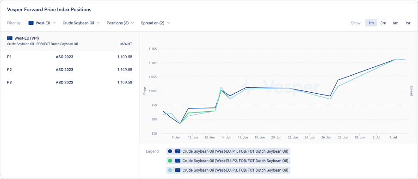Click EU flag beside West-EU (VPI) header
The width and height of the screenshot is (418, 179).
pos(10,38)
